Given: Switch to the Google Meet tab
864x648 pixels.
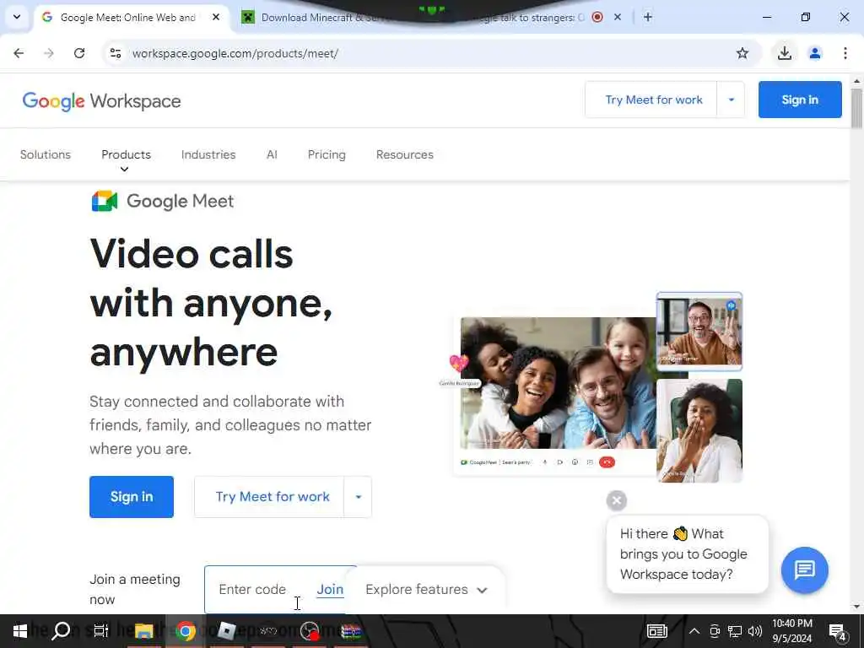Looking at the screenshot, I should pos(128,17).
